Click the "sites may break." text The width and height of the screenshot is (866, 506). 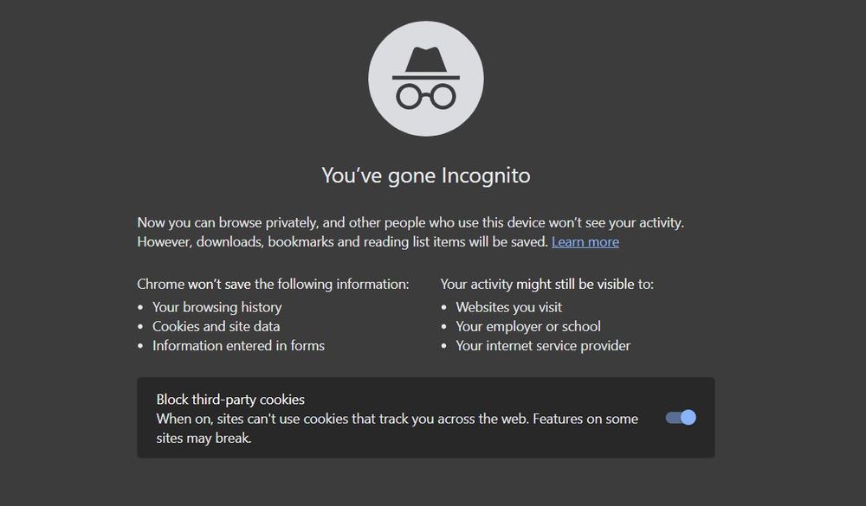pos(204,439)
